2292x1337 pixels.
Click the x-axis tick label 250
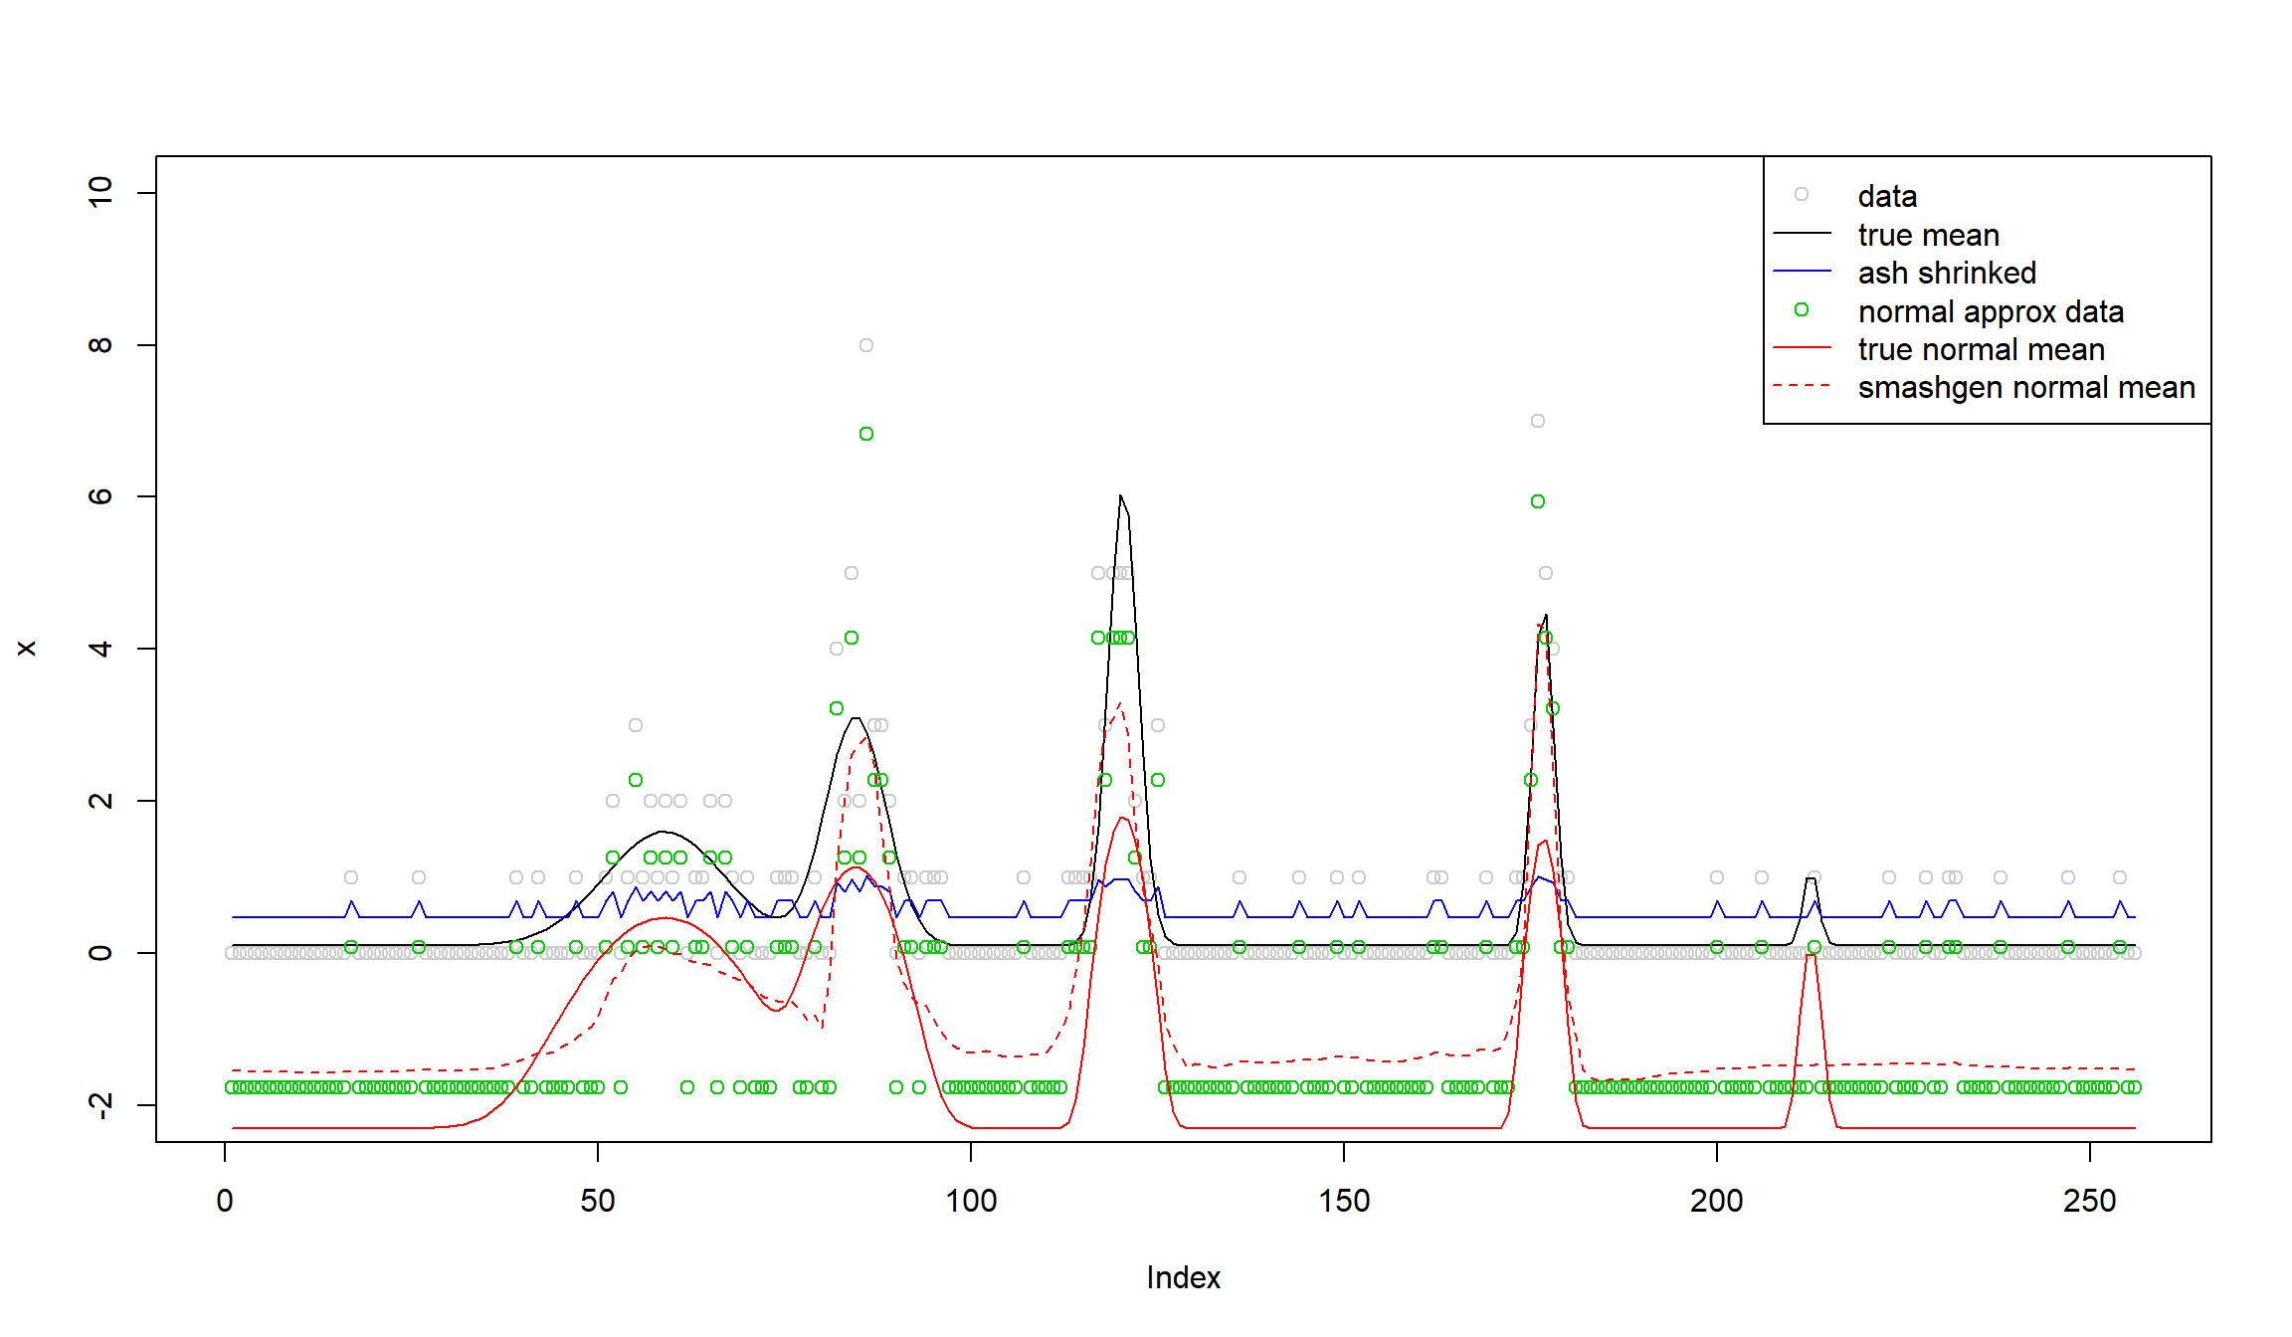(2089, 1201)
